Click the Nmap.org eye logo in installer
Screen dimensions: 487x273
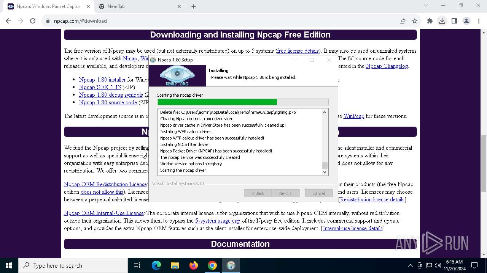[x=177, y=75]
